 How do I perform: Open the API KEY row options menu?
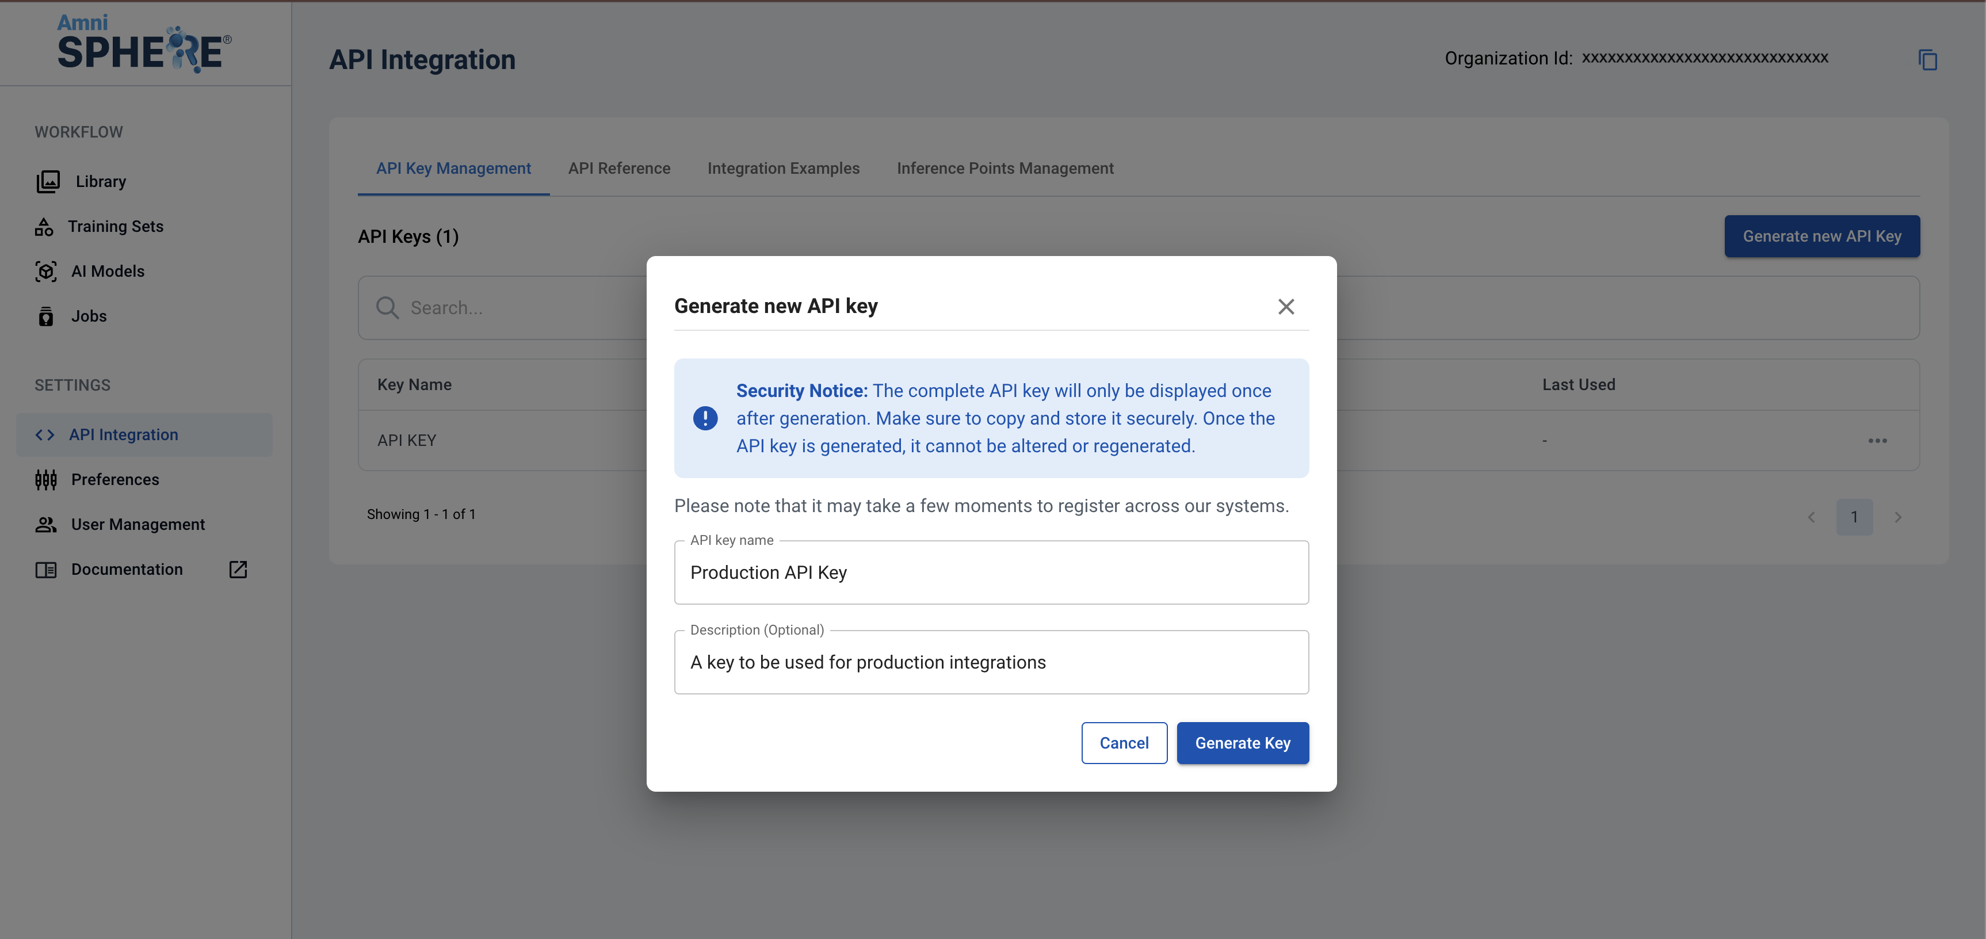1877,440
